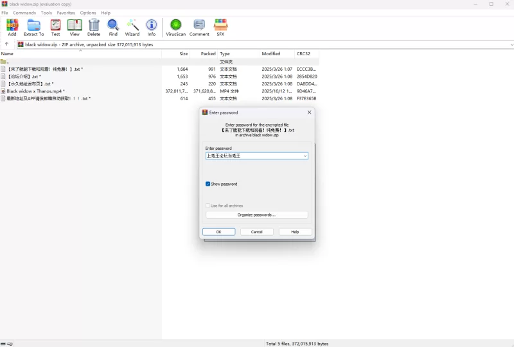Click inside the password text field
The height and width of the screenshot is (347, 514).
click(253, 156)
